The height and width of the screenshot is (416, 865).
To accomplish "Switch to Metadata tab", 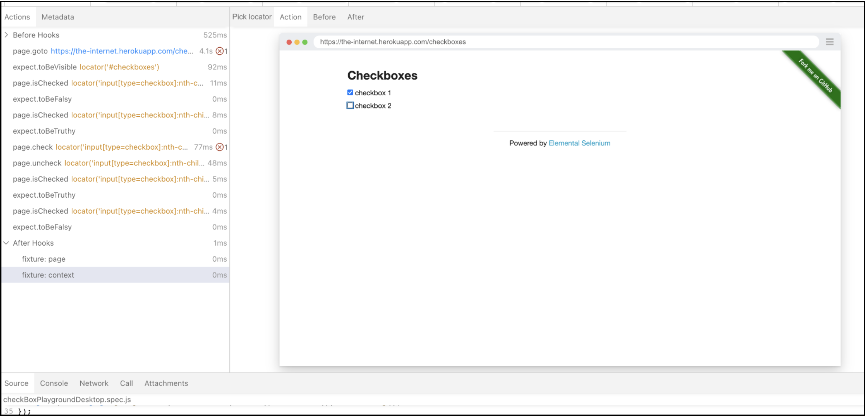I will pyautogui.click(x=58, y=17).
